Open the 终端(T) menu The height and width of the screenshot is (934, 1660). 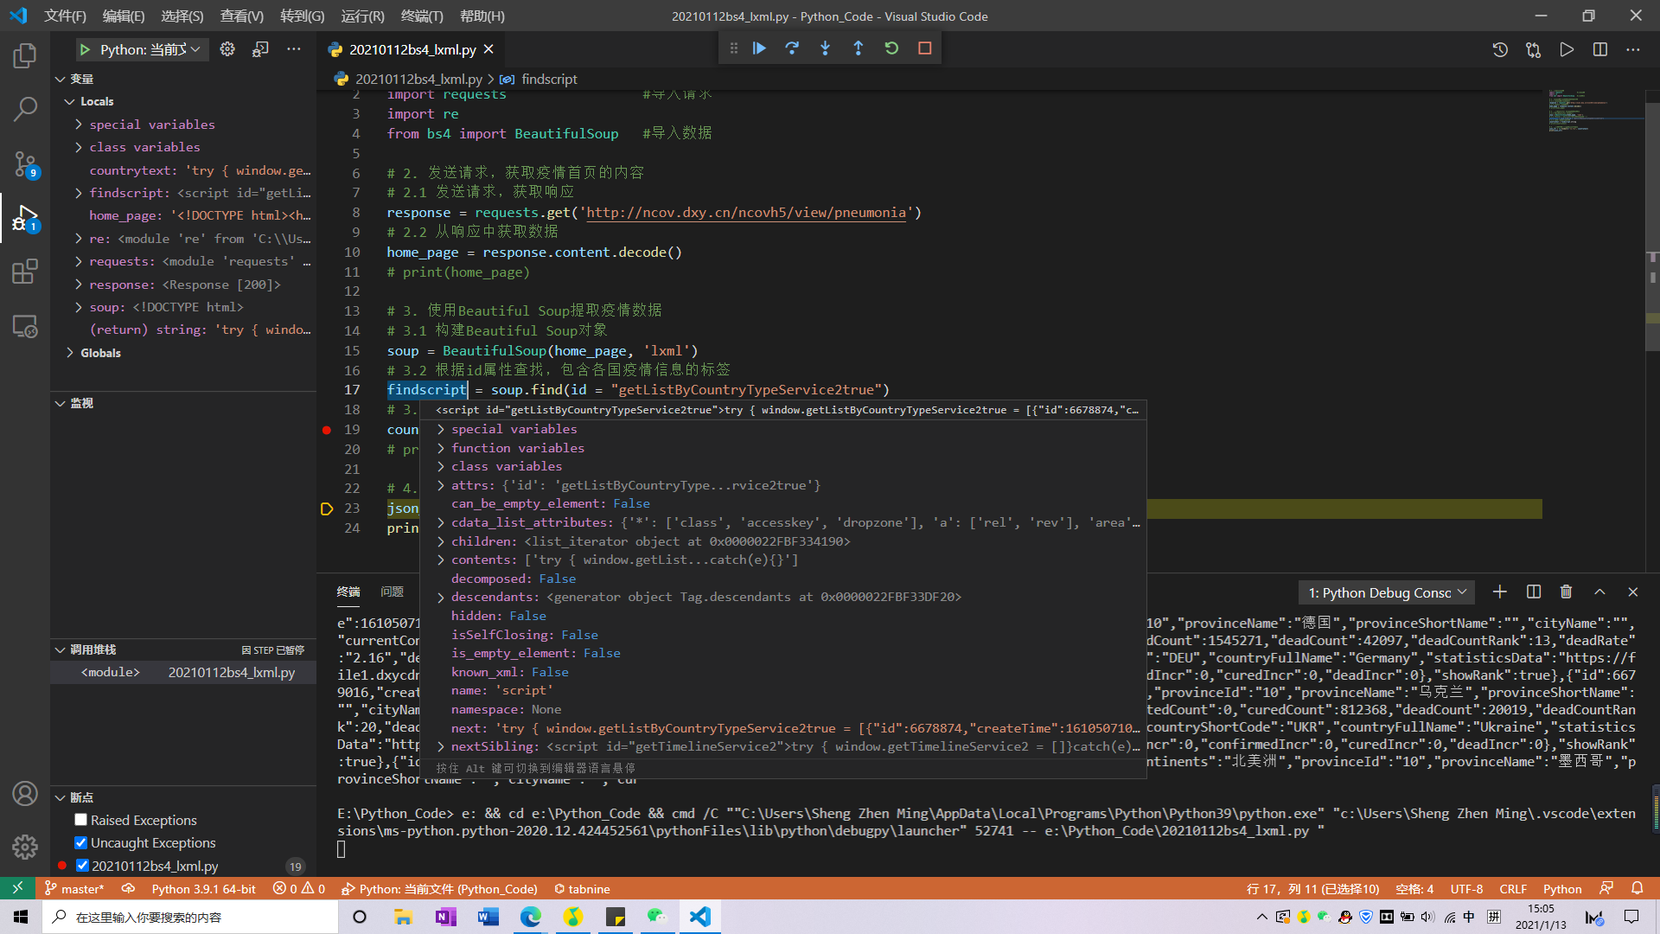(x=421, y=16)
